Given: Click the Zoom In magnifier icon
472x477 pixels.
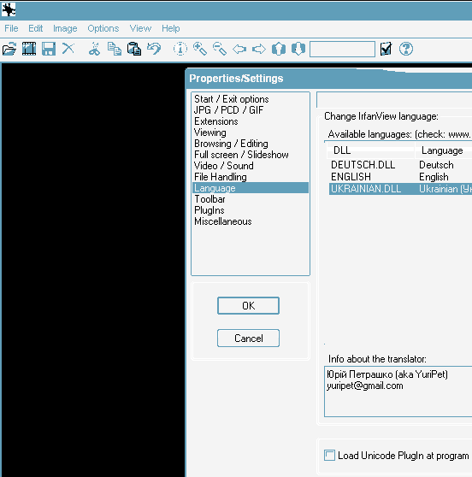Looking at the screenshot, I should 200,49.
